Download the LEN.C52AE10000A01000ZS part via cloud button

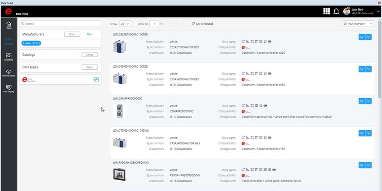point(362,37)
